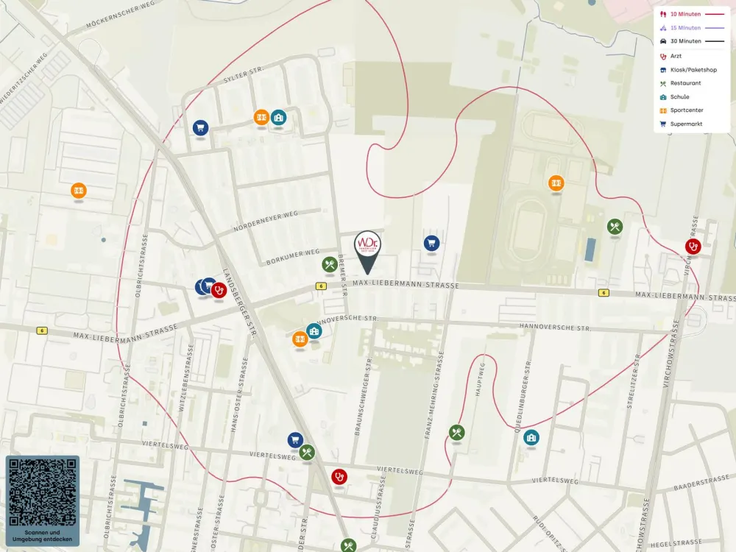Click the 'Franz-Mehring-Strasse' street label
Image resolution: width=736 pixels, height=552 pixels.
(434, 394)
